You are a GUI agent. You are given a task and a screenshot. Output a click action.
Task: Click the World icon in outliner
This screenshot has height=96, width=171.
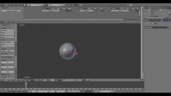pyautogui.click(x=150, y=12)
